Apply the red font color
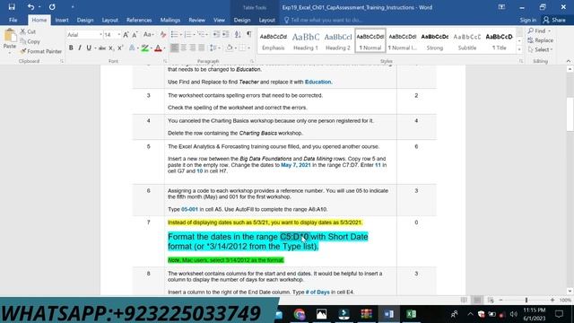The height and width of the screenshot is (323, 574). pos(158,48)
